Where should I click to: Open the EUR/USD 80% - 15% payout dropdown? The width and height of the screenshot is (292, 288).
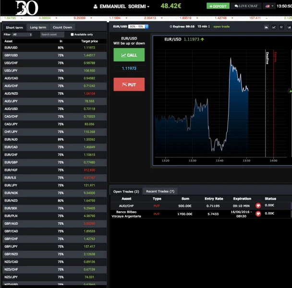pos(138,27)
